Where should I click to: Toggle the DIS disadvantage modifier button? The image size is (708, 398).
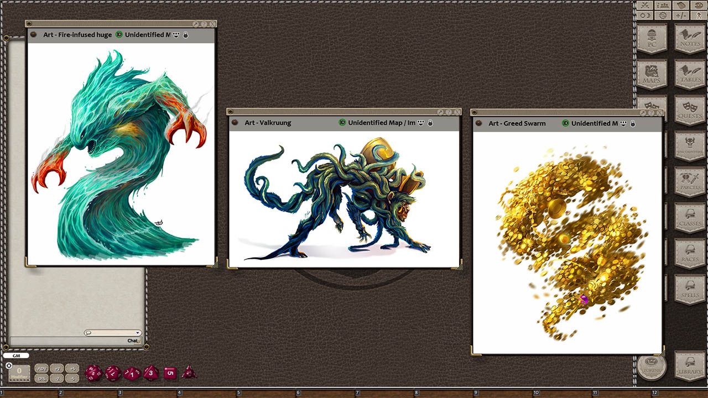click(41, 378)
